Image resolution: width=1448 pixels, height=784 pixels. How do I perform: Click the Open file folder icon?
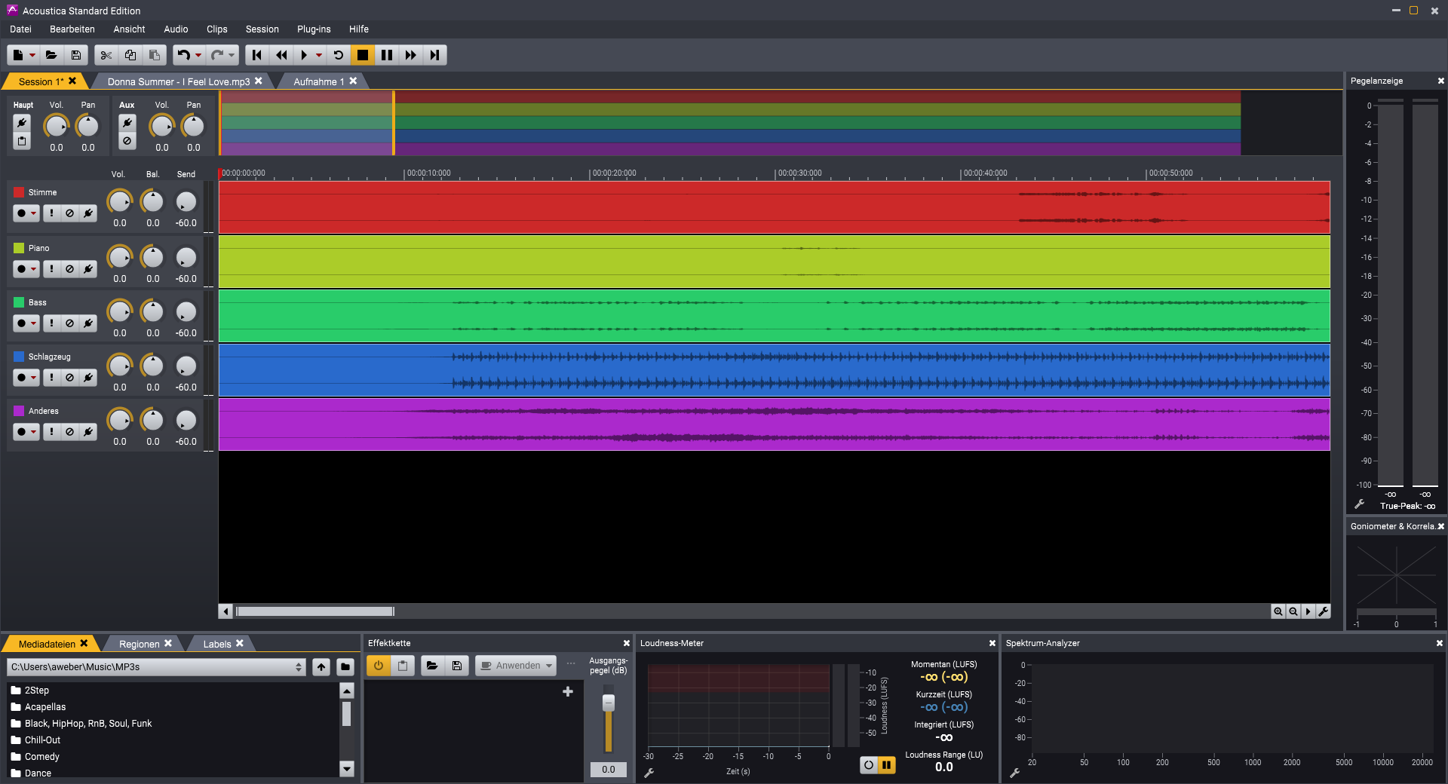[51, 55]
